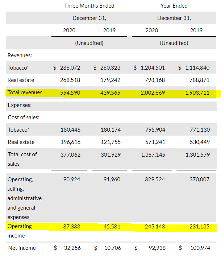Click Real estate cost 121,755

point(110,142)
